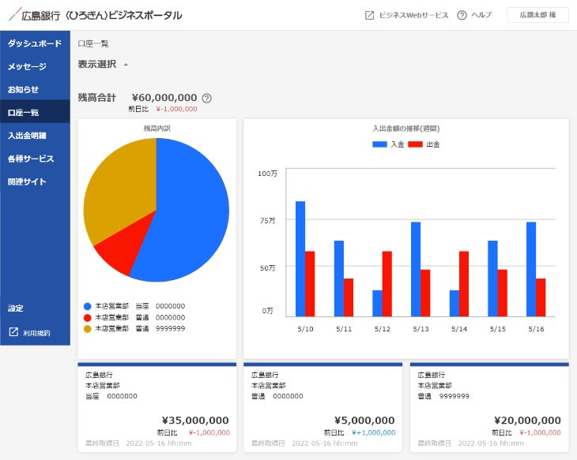The width and height of the screenshot is (577, 460).
Task: Click the external link icon beside 利用規約
Action: click(x=13, y=331)
